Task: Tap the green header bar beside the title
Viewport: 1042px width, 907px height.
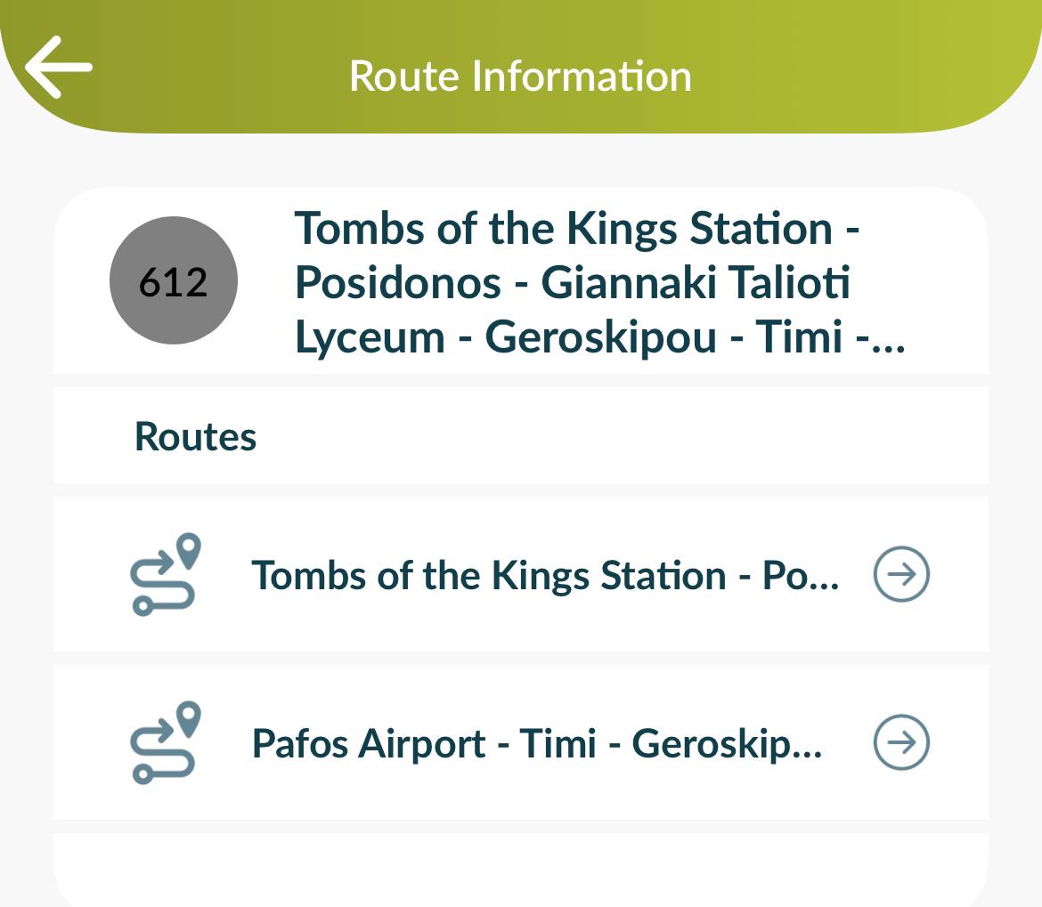Action: [864, 73]
